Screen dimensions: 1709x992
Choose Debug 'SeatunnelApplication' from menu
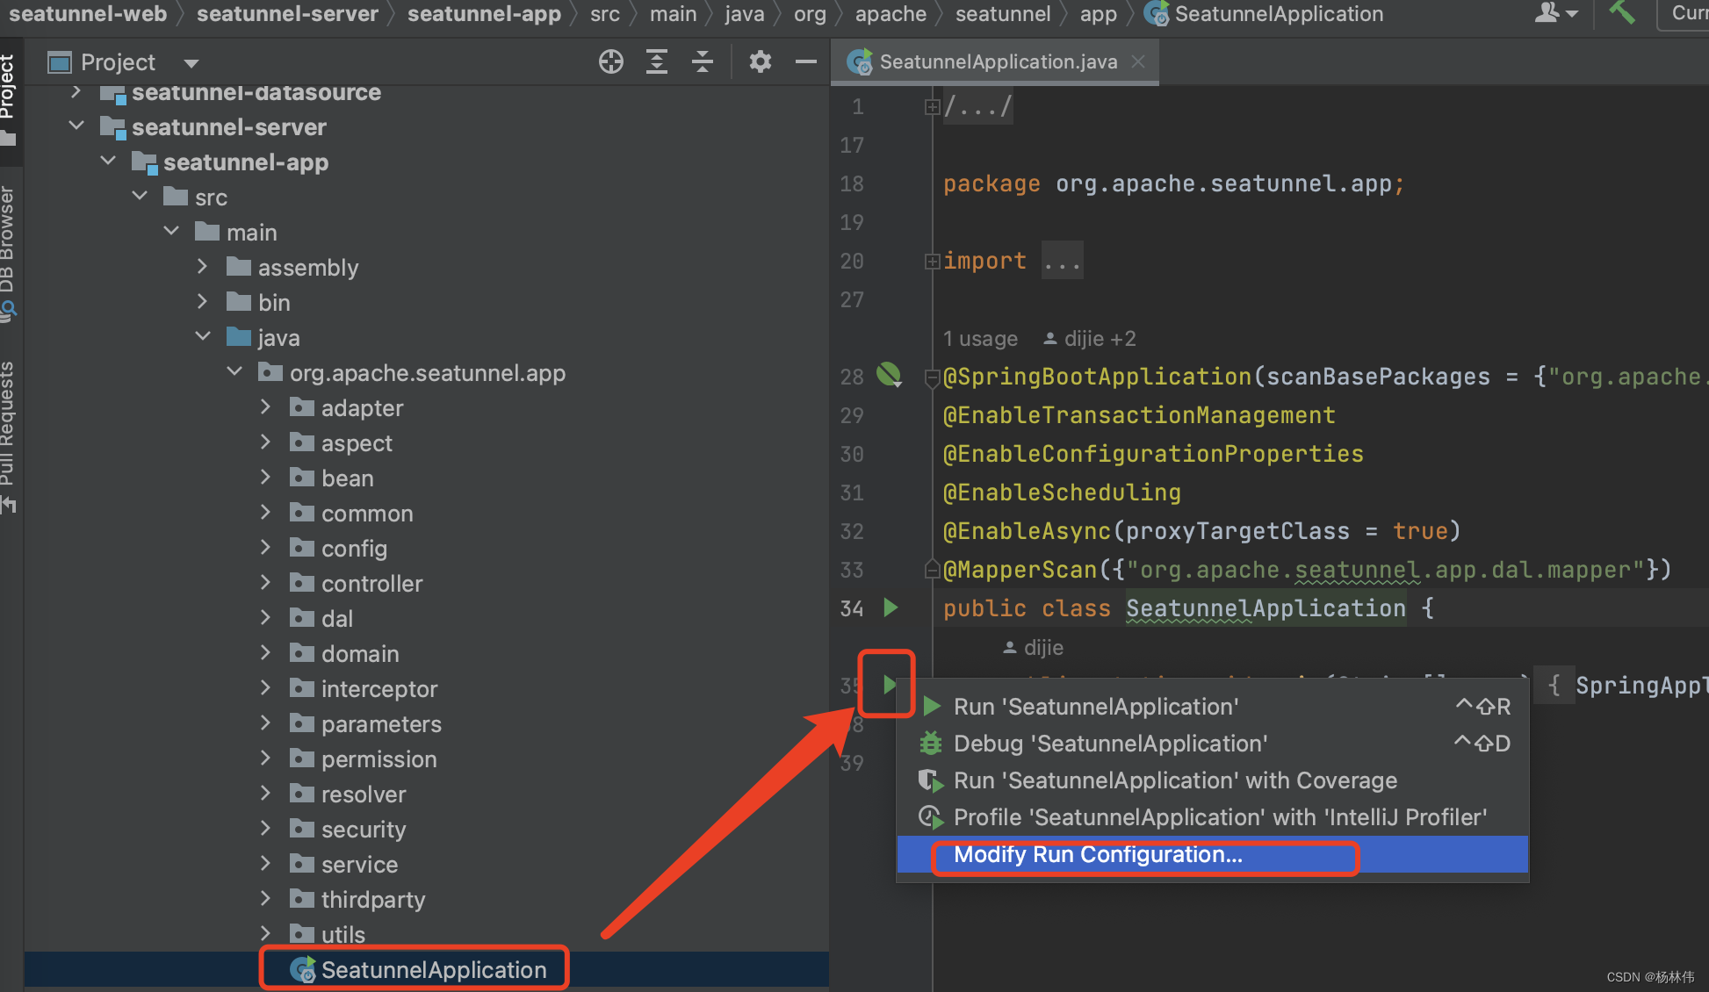[1212, 744]
